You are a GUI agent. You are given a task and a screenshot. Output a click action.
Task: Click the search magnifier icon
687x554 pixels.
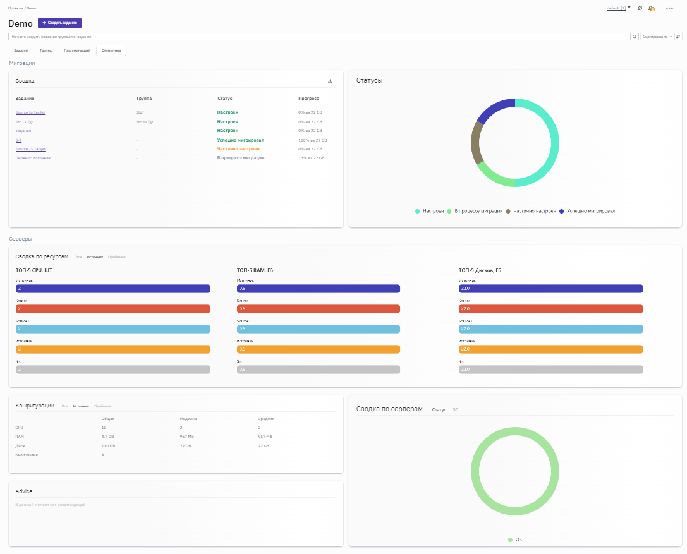tap(635, 37)
